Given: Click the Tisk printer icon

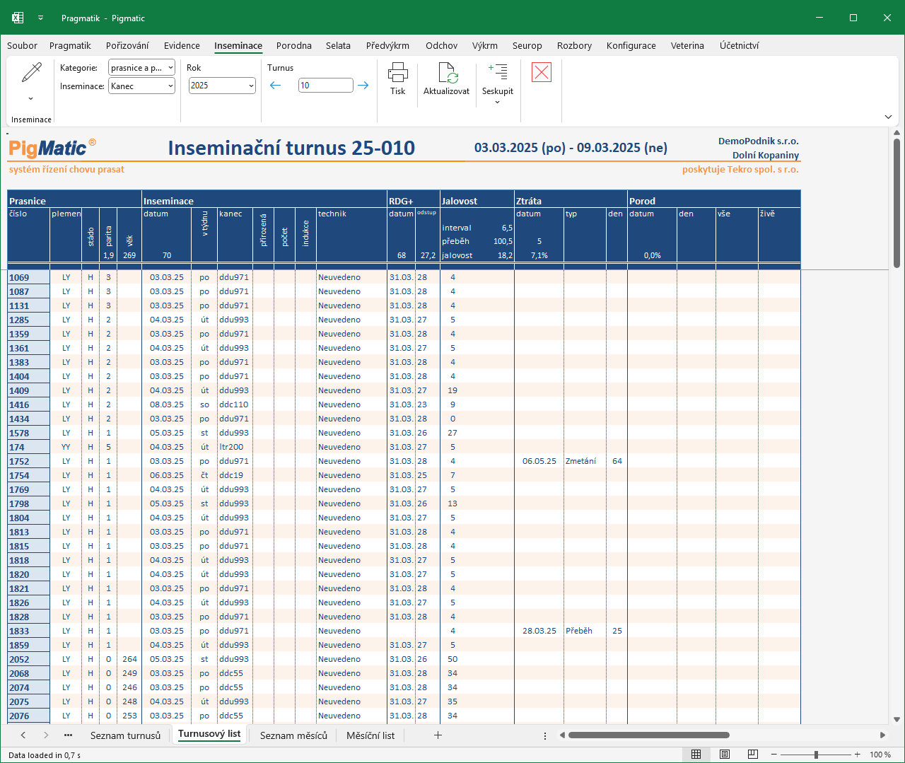Looking at the screenshot, I should coord(398,72).
